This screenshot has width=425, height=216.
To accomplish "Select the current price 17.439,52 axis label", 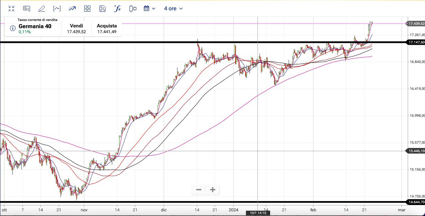I will click(x=416, y=24).
